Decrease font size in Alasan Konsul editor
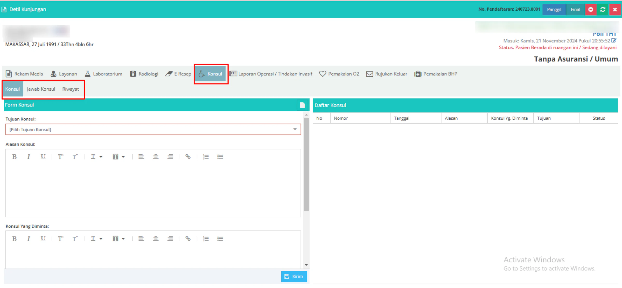 75,157
